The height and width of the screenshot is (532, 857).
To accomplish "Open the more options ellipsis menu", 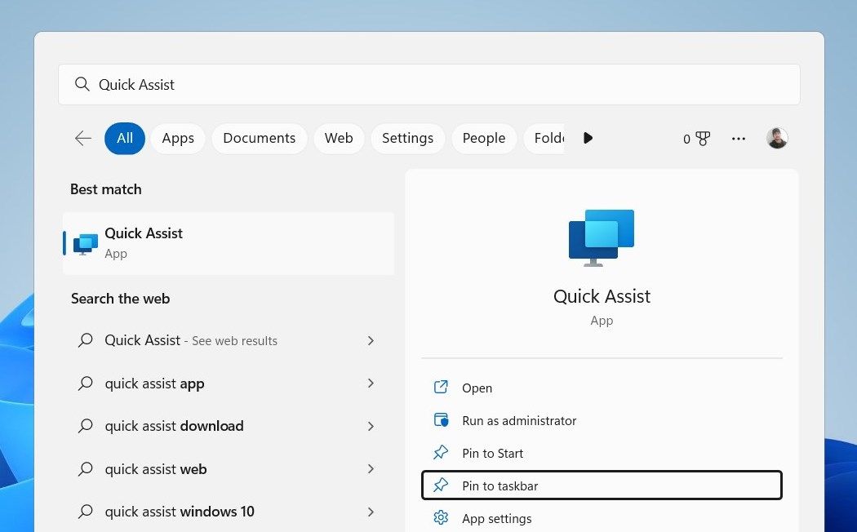I will click(x=738, y=138).
